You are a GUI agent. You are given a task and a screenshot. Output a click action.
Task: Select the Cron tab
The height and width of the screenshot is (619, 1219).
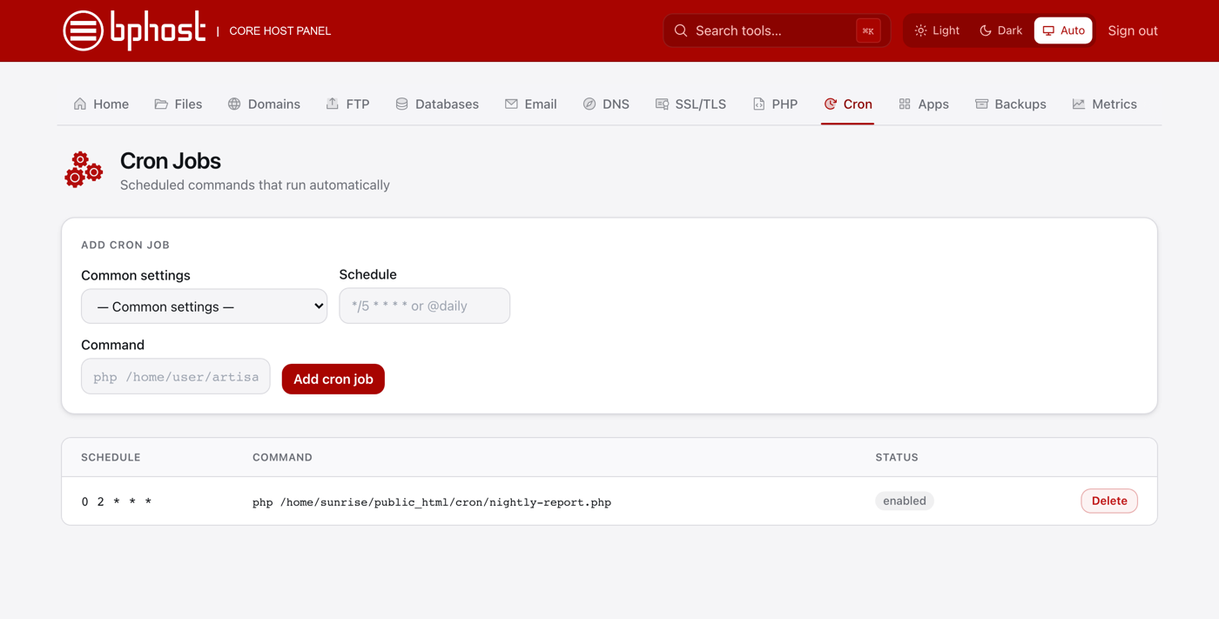coord(848,104)
